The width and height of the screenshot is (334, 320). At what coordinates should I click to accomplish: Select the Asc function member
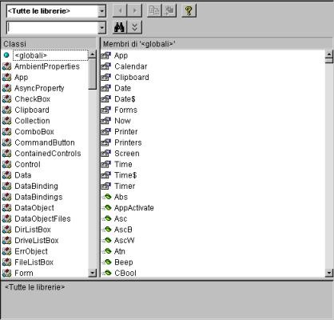coord(121,219)
